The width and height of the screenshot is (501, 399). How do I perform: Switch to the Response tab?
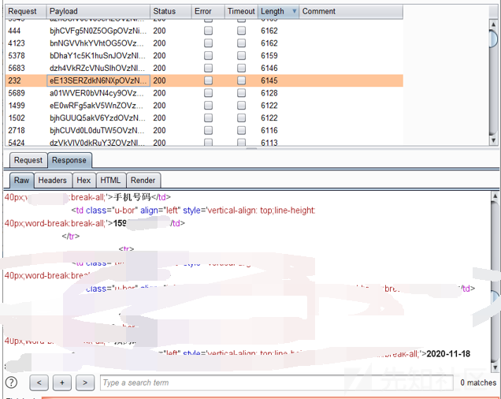point(69,160)
